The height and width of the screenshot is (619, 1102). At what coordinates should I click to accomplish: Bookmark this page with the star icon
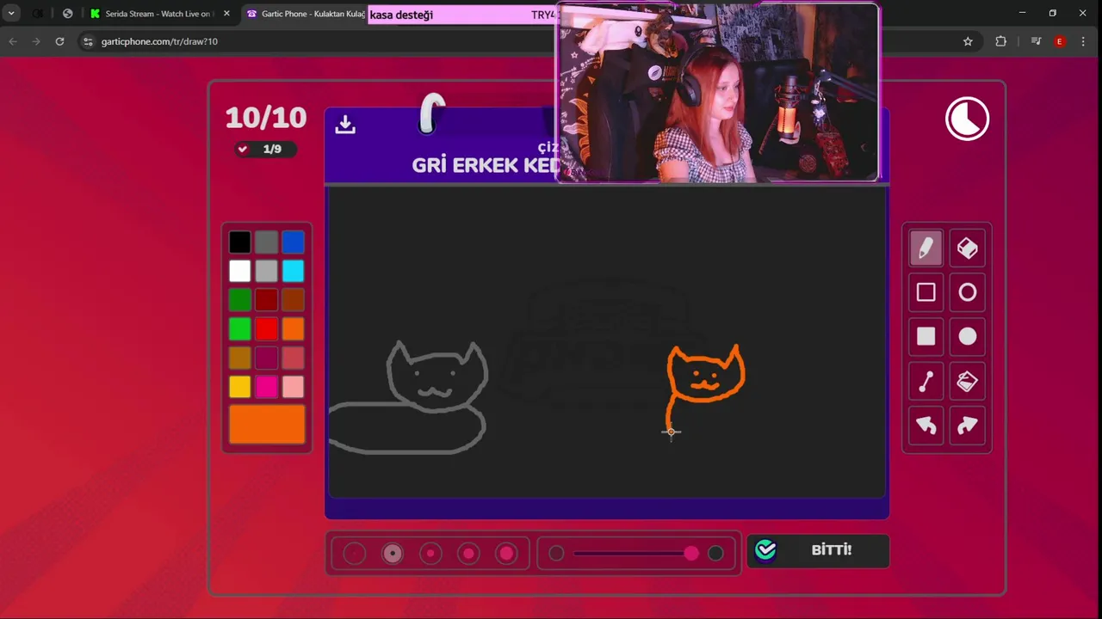click(968, 41)
